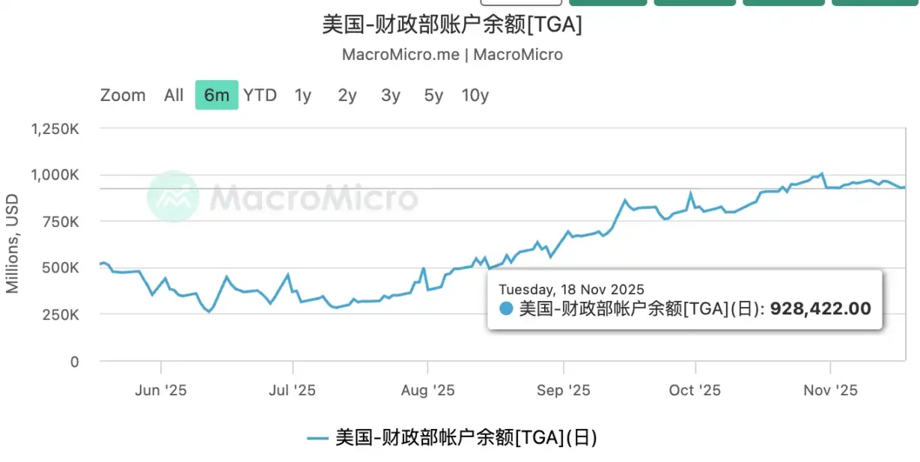The height and width of the screenshot is (462, 920).
Task: Click the rightmost green button at top
Action: (x=875, y=2)
